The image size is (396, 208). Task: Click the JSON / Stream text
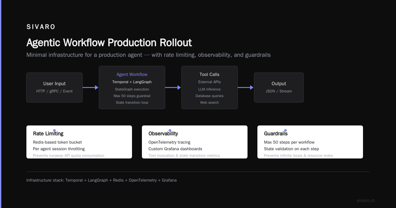(x=279, y=91)
